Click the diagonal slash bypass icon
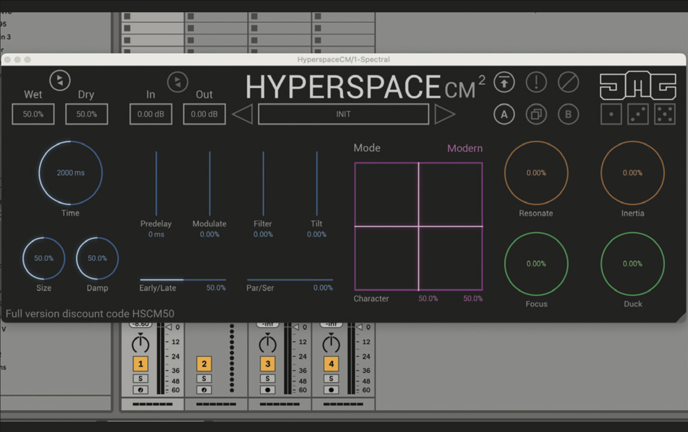The image size is (688, 432). [568, 82]
